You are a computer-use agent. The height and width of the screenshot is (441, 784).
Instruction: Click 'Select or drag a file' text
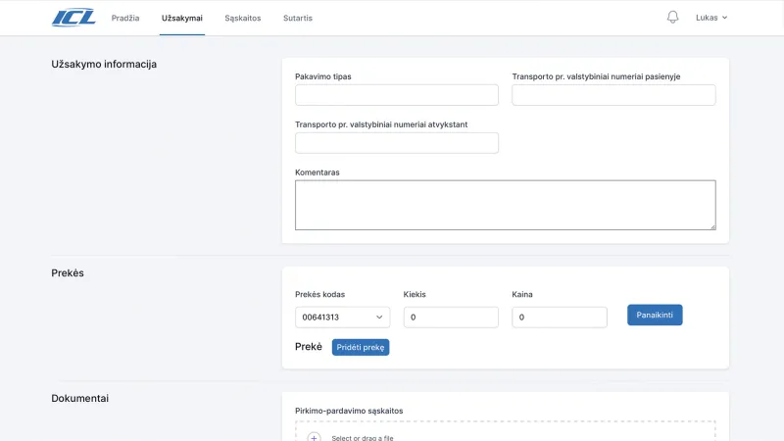coord(363,438)
